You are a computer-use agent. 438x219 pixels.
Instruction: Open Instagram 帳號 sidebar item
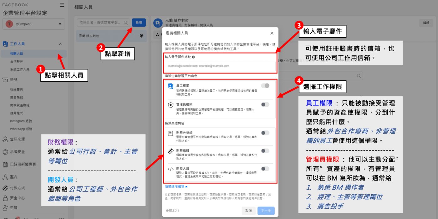[21, 121]
